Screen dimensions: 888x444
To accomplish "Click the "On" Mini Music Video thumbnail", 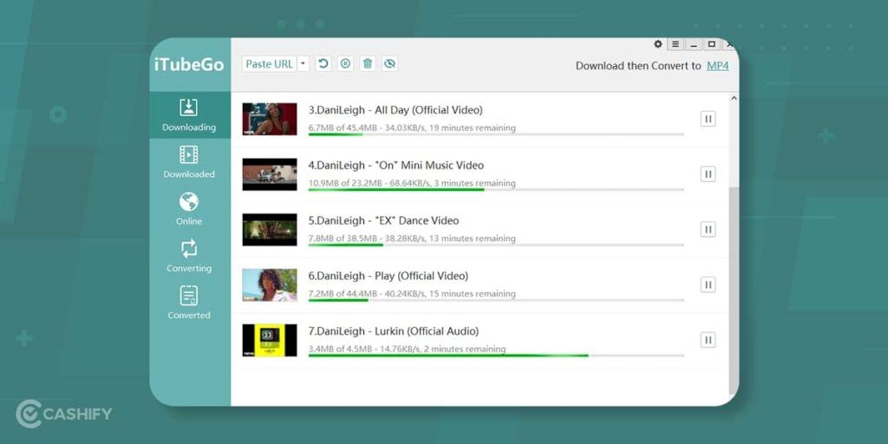I will point(270,173).
